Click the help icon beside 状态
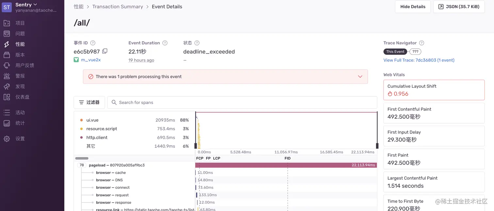 tap(197, 43)
